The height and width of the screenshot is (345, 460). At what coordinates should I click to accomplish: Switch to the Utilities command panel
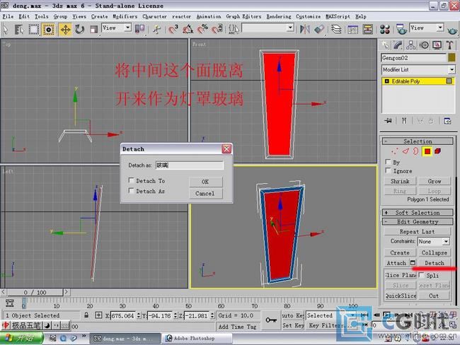[449, 45]
